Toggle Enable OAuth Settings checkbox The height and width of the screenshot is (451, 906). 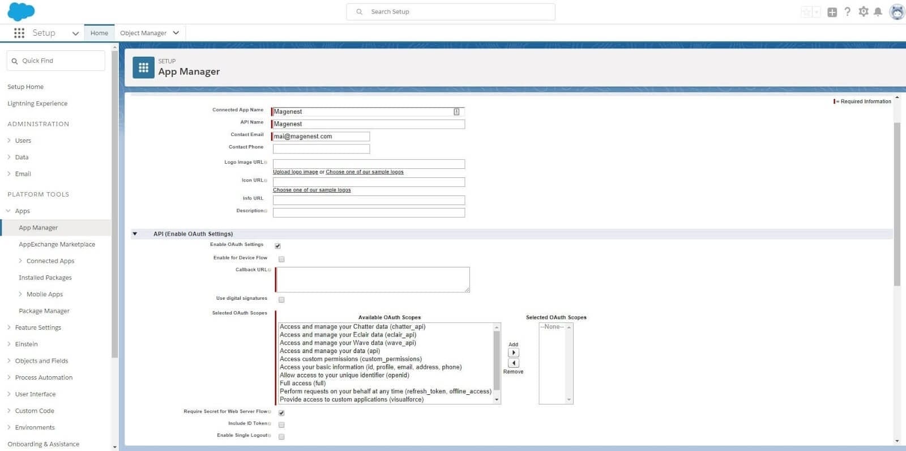click(x=278, y=246)
